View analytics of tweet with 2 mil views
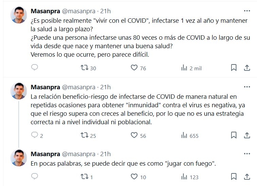This screenshot has width=257, height=186. point(185,68)
